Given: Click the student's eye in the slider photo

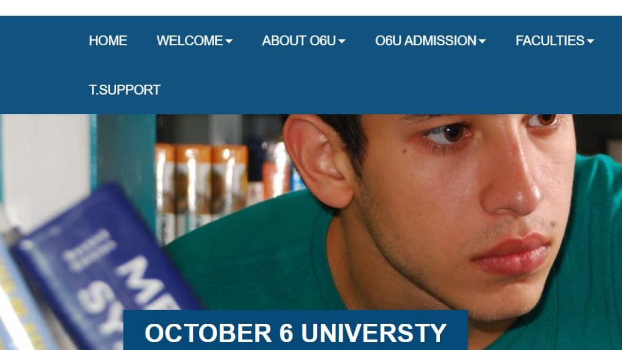Looking at the screenshot, I should pos(446,134).
